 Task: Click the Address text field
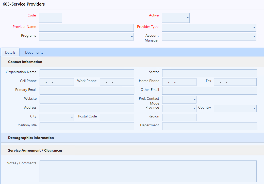pyautogui.click(x=87, y=109)
